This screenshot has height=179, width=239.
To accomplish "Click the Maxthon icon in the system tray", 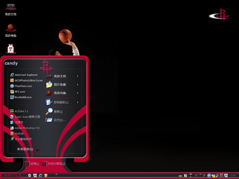I will coord(209,175).
